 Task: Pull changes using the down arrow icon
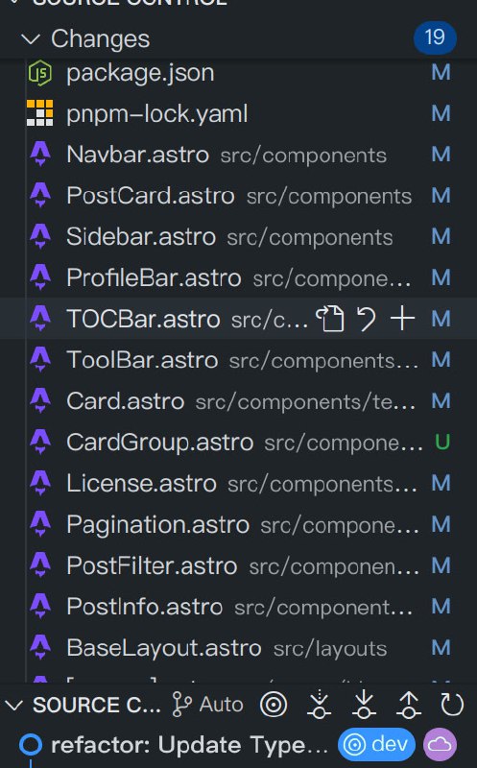click(364, 705)
